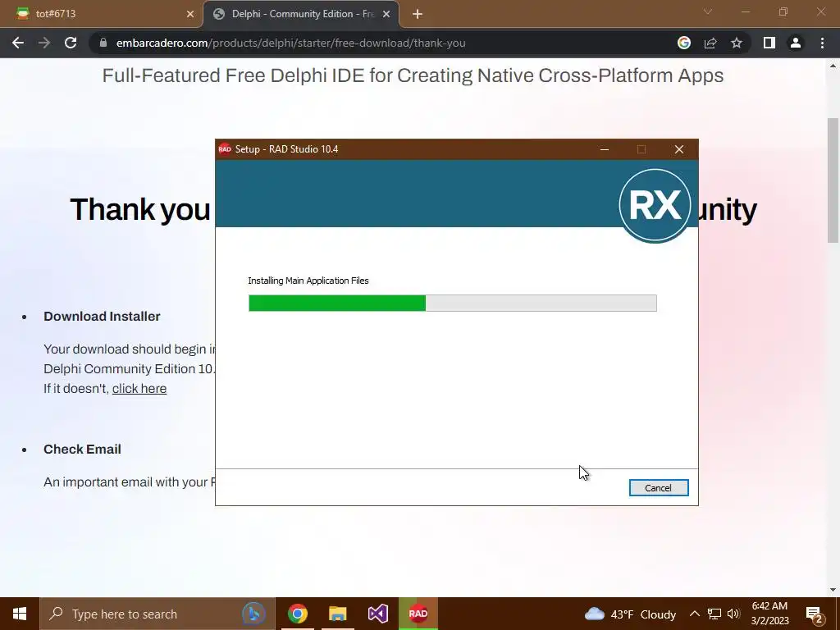Click the installation progress bar
The height and width of the screenshot is (630, 840).
[452, 303]
